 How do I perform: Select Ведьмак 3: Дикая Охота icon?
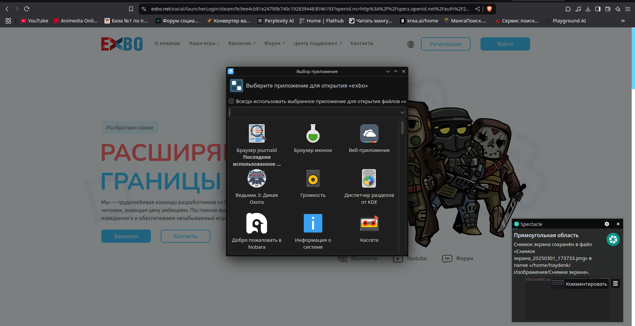tap(257, 178)
